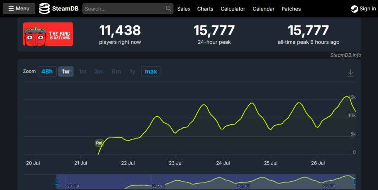Open The King is Watching game thumbnail
378x190 pixels.
(x=48, y=34)
